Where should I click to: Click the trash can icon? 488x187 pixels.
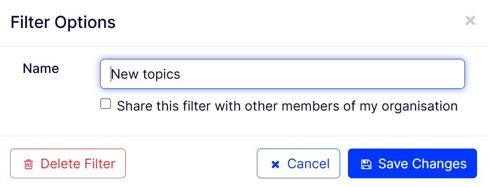click(x=28, y=164)
